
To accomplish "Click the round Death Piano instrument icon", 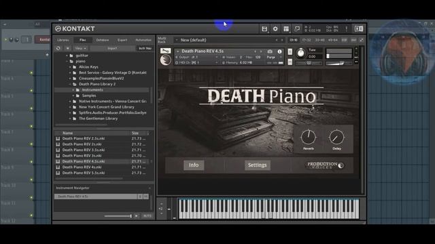I will 166,60.
